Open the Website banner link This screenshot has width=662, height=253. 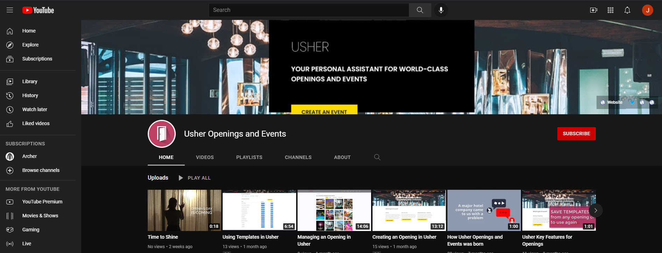point(612,102)
